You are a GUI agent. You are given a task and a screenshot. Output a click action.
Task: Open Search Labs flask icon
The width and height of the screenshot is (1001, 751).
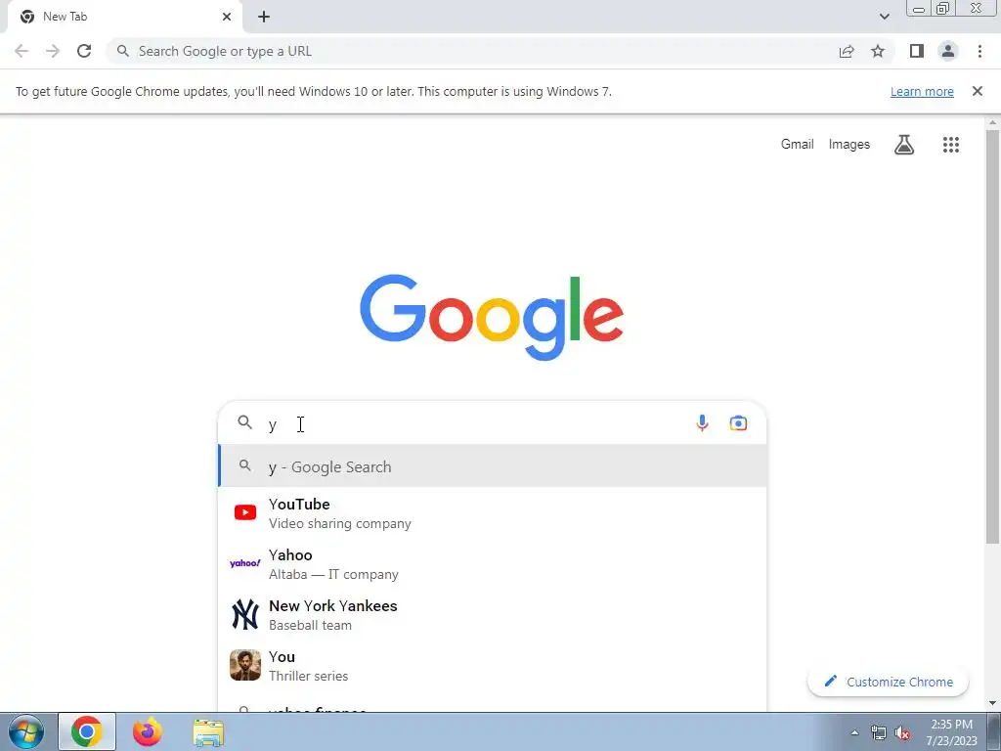point(904,145)
